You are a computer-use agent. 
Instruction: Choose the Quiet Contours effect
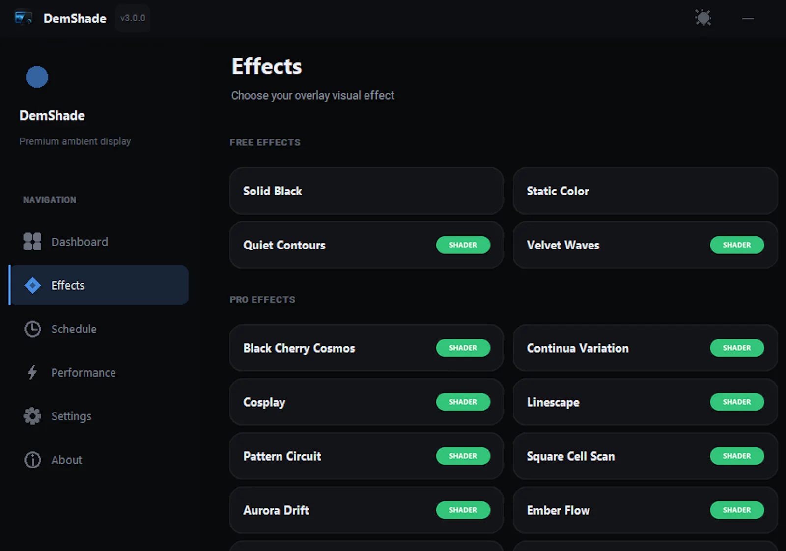(x=366, y=245)
